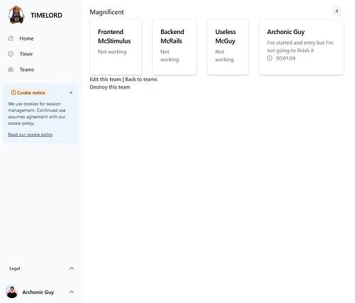The image size is (355, 303).
Task: Click Edit this team link
Action: pos(105,79)
